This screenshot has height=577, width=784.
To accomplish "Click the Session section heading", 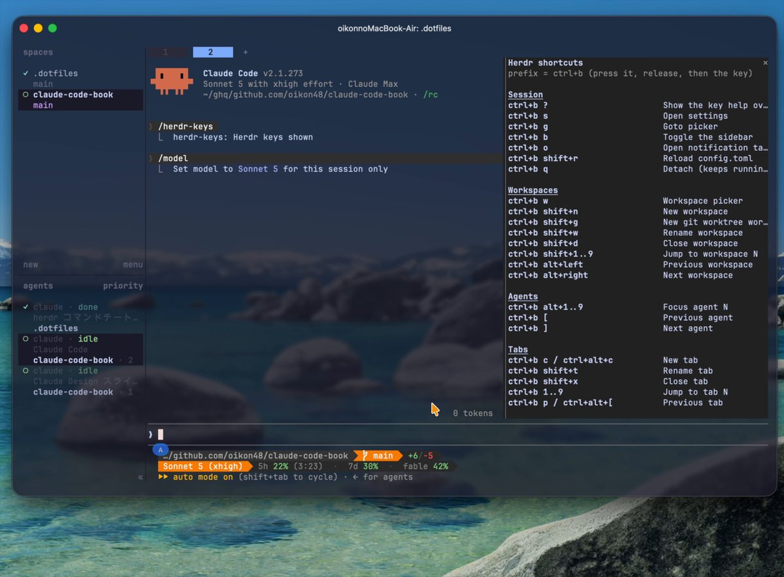I will tap(525, 95).
